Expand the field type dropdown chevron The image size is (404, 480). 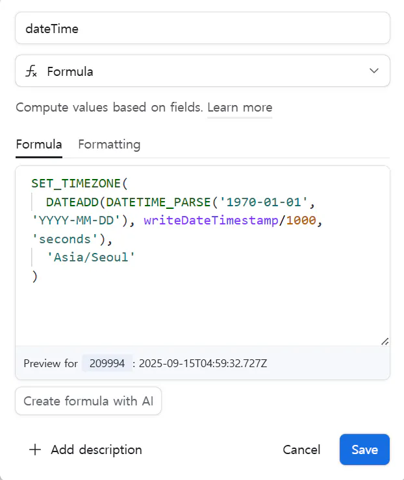[374, 71]
